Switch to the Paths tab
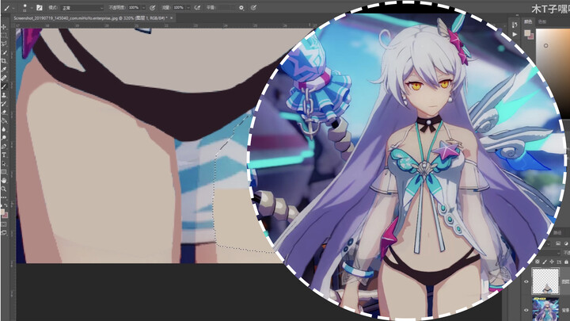The width and height of the screenshot is (570, 321). point(557,233)
